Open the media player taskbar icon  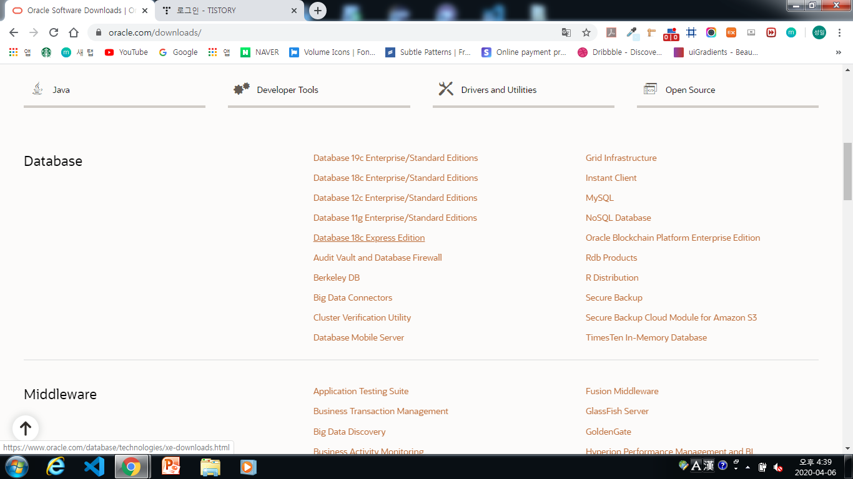pos(248,467)
